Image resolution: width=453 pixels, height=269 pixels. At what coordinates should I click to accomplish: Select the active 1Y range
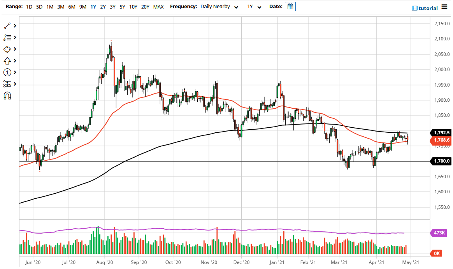pos(93,7)
